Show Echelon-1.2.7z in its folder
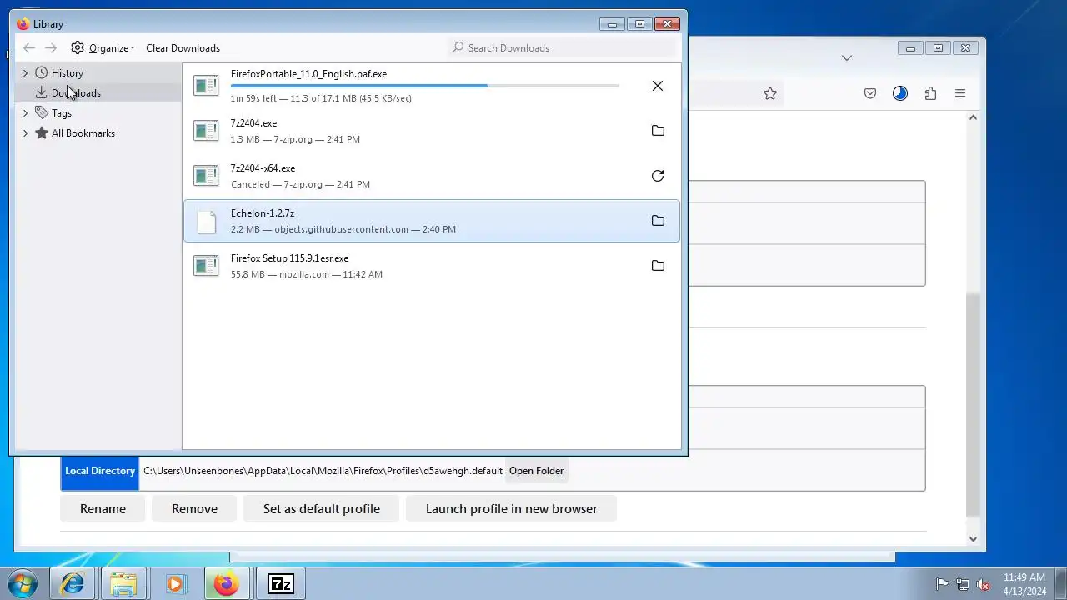The image size is (1067, 600). (658, 221)
